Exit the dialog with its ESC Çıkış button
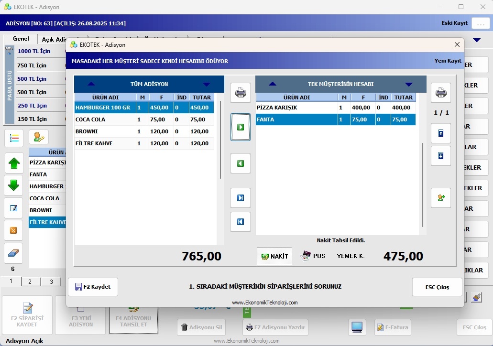This screenshot has width=493, height=346. coord(438,287)
